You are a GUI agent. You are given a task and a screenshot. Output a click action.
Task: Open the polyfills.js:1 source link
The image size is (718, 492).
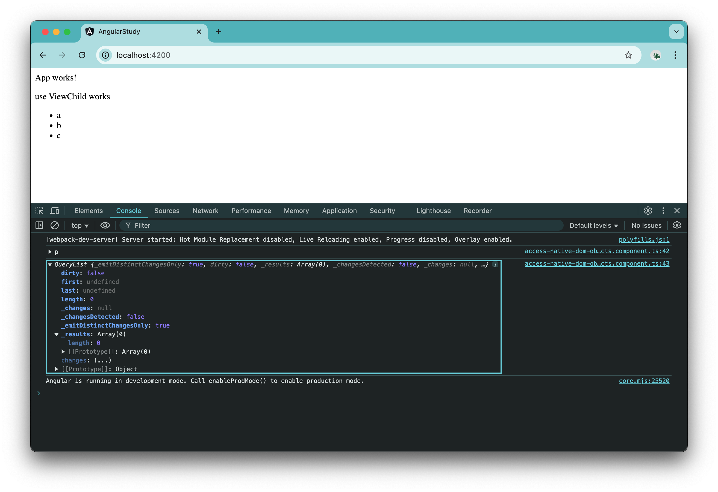click(643, 239)
